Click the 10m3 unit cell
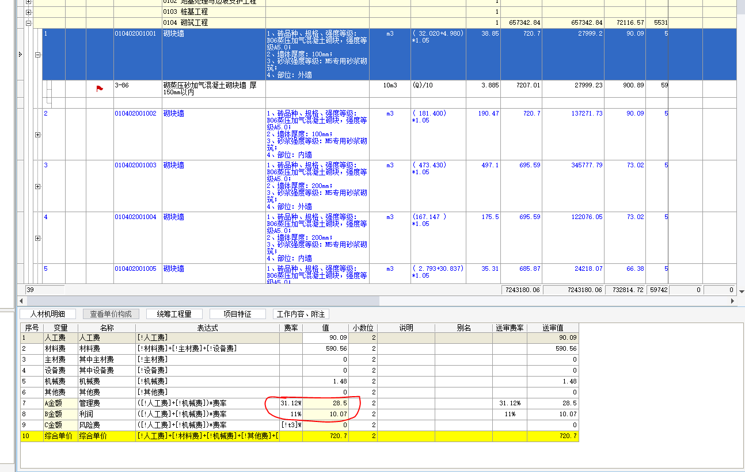 click(390, 89)
